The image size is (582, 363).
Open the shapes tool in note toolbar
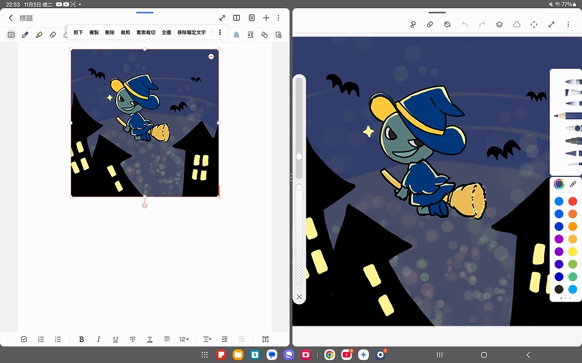coord(264,35)
